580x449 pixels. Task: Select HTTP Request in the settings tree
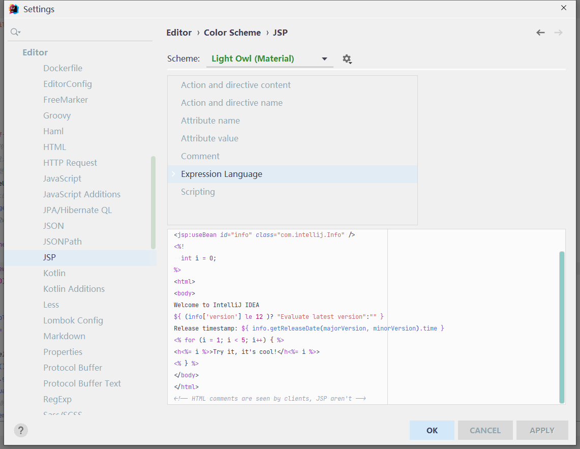70,163
